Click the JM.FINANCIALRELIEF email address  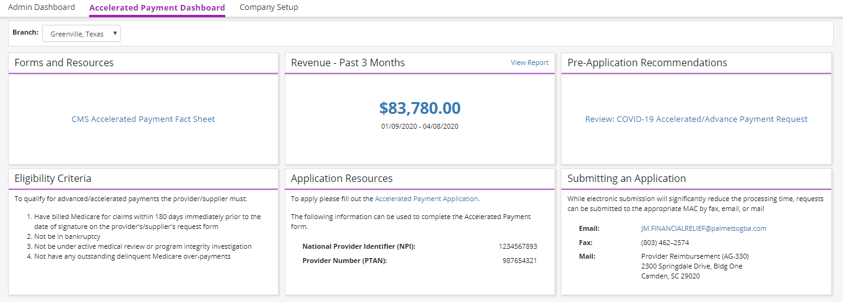[704, 228]
